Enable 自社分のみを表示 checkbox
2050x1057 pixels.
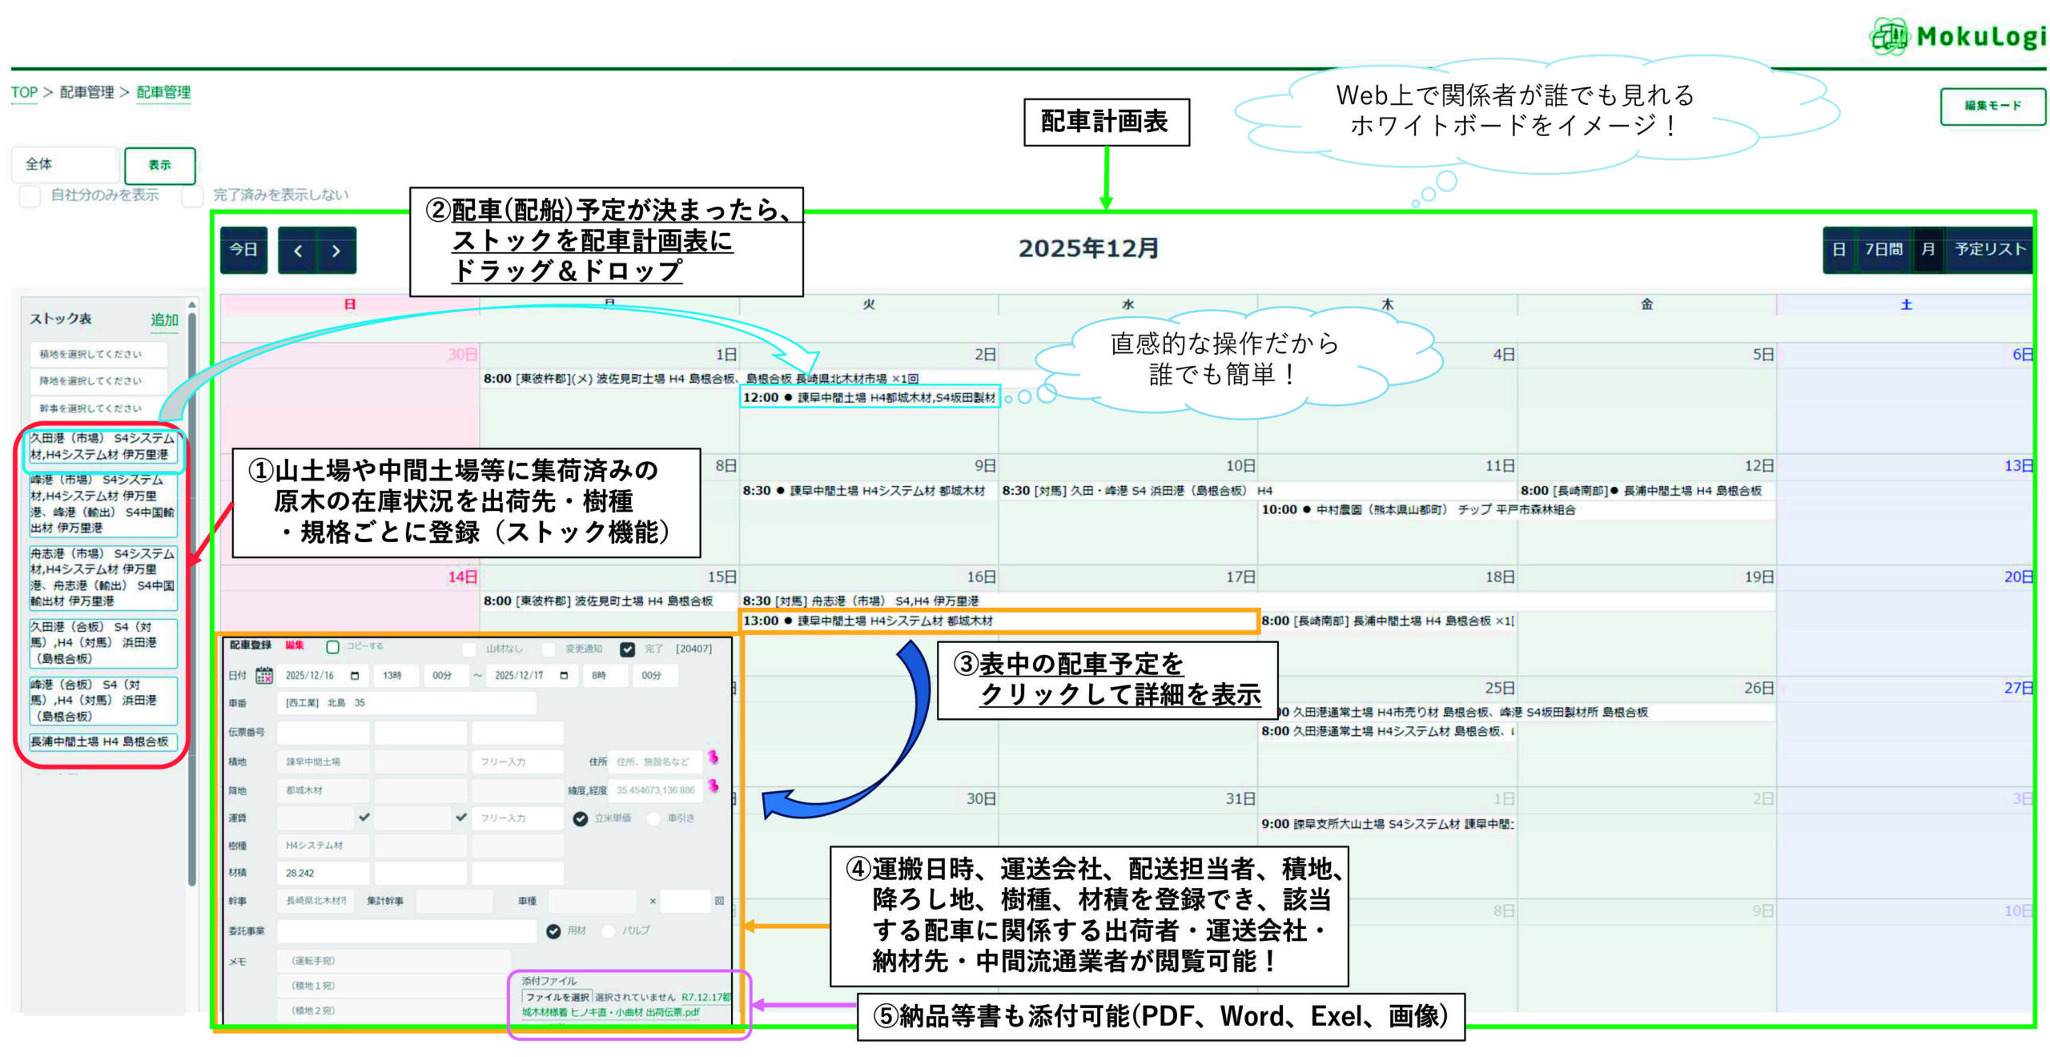click(30, 195)
